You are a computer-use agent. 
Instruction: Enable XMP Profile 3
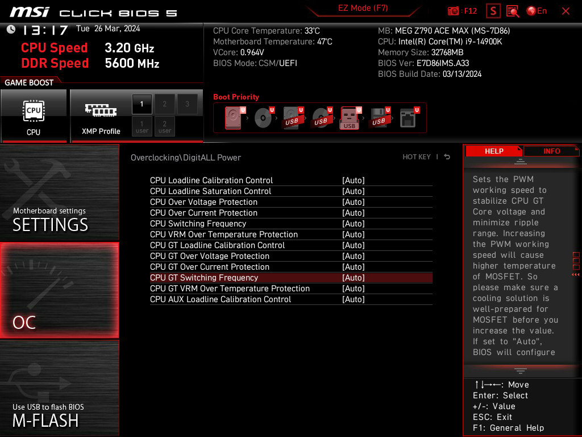187,104
